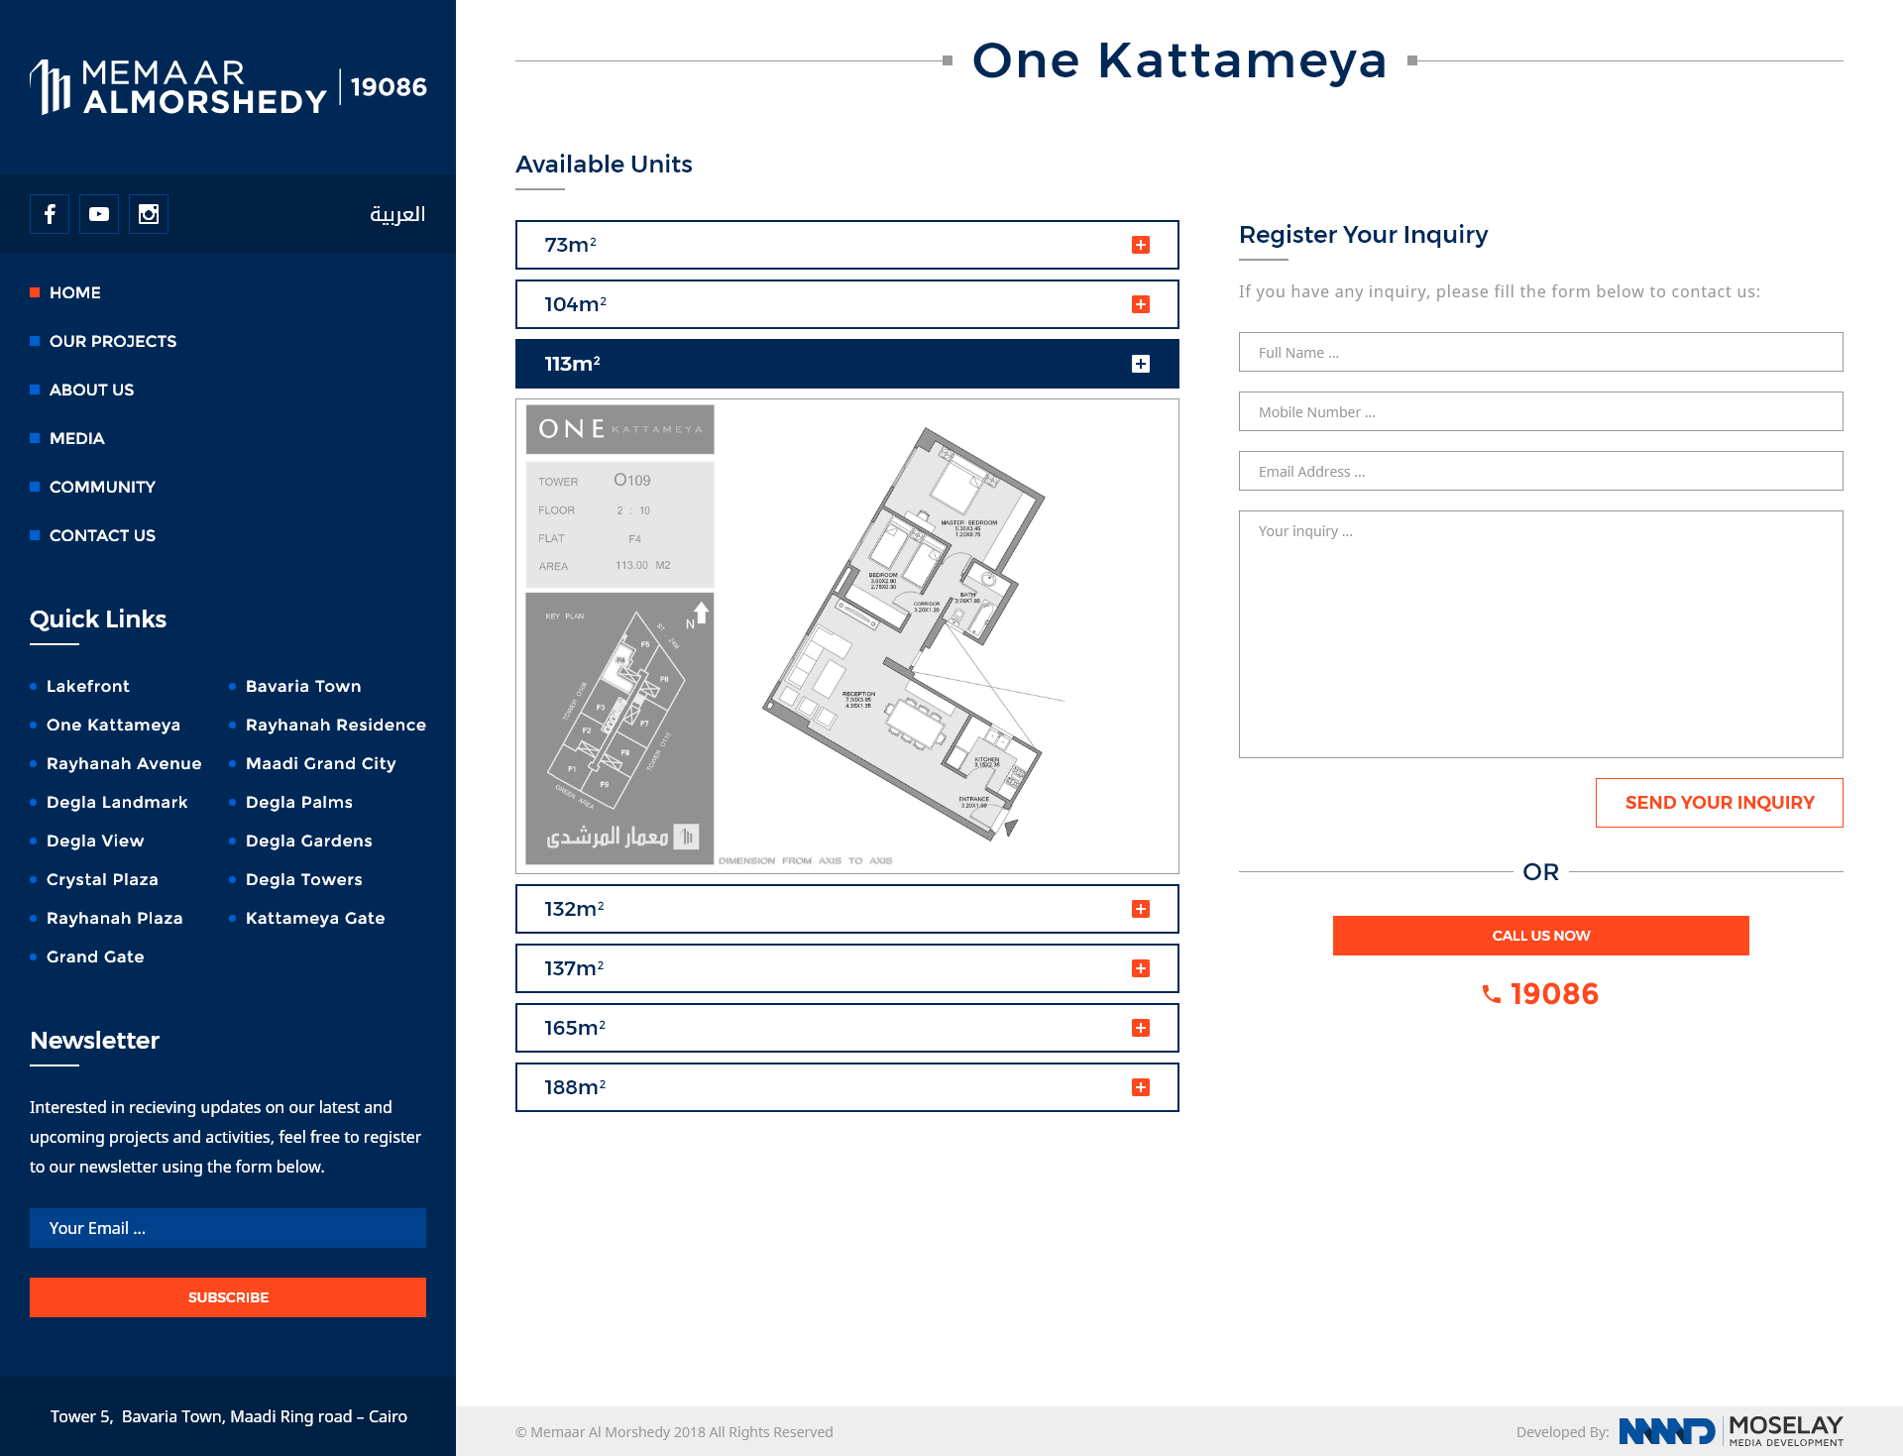
Task: Open COMMUNITY menu item
Action: click(102, 487)
